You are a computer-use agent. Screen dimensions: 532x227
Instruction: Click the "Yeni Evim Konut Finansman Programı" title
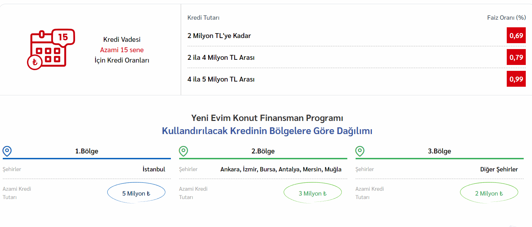[x=267, y=118]
